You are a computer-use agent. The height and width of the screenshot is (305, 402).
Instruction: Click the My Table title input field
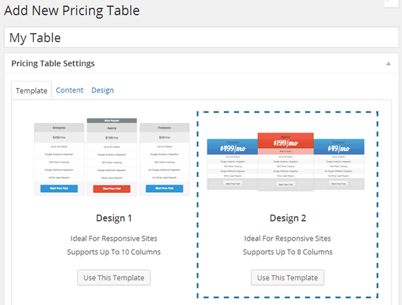(x=201, y=38)
